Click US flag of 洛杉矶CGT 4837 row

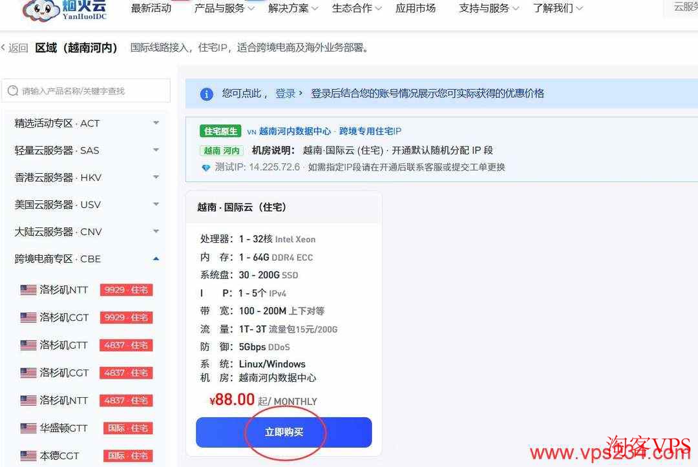[x=28, y=373]
